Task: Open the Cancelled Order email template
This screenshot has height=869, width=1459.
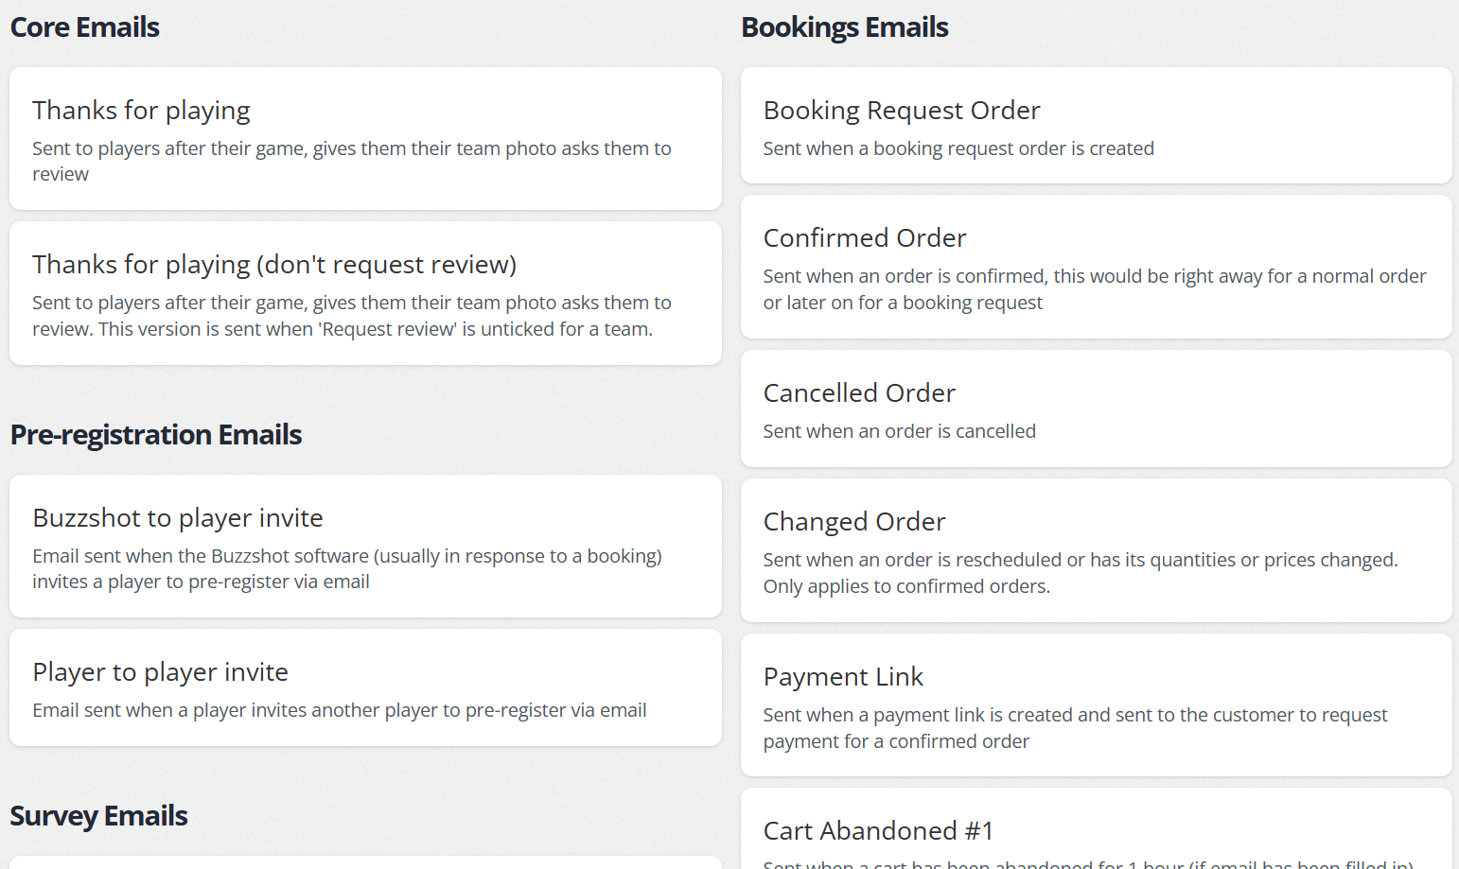Action: 1096,408
